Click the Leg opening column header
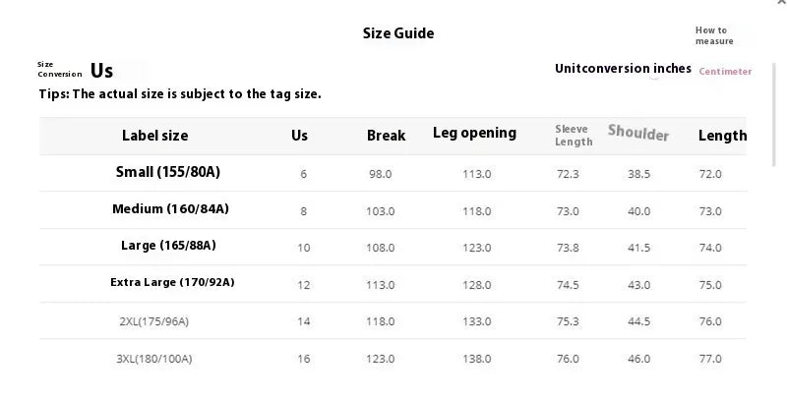The height and width of the screenshot is (399, 787). pyautogui.click(x=474, y=134)
